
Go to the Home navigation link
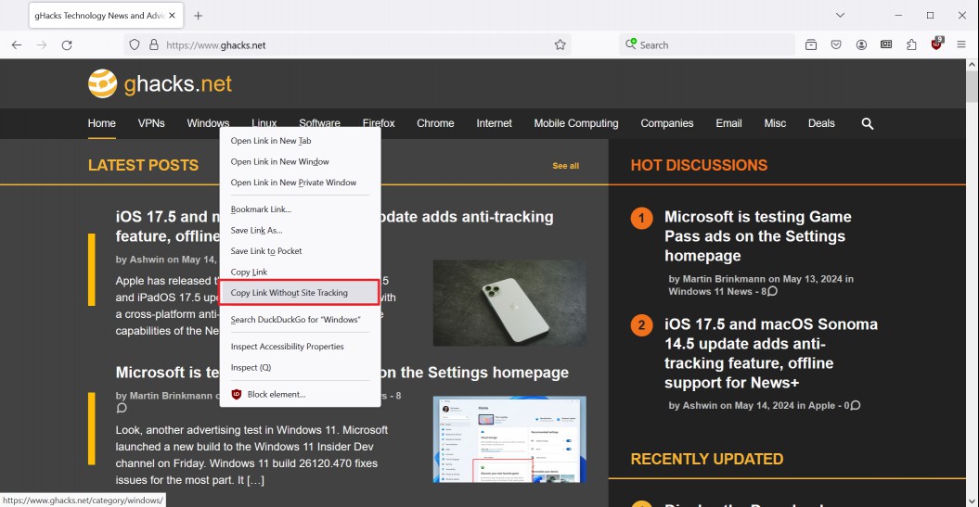102,123
